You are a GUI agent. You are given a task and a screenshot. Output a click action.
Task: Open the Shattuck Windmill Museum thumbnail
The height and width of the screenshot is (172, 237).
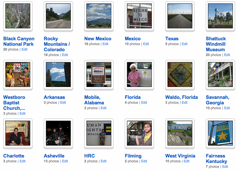[220, 16]
